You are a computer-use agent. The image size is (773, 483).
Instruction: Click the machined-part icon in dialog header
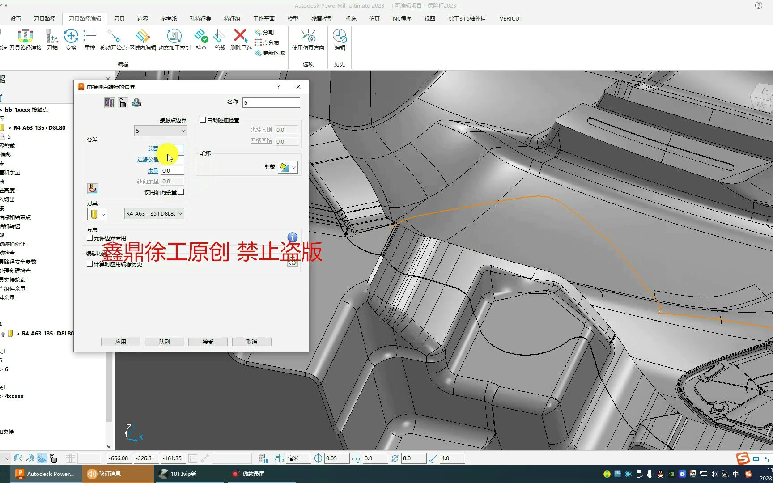(136, 103)
